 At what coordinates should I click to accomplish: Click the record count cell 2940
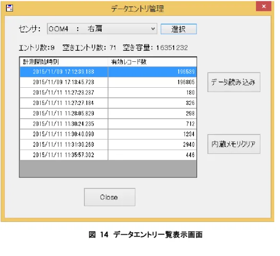click(152, 145)
